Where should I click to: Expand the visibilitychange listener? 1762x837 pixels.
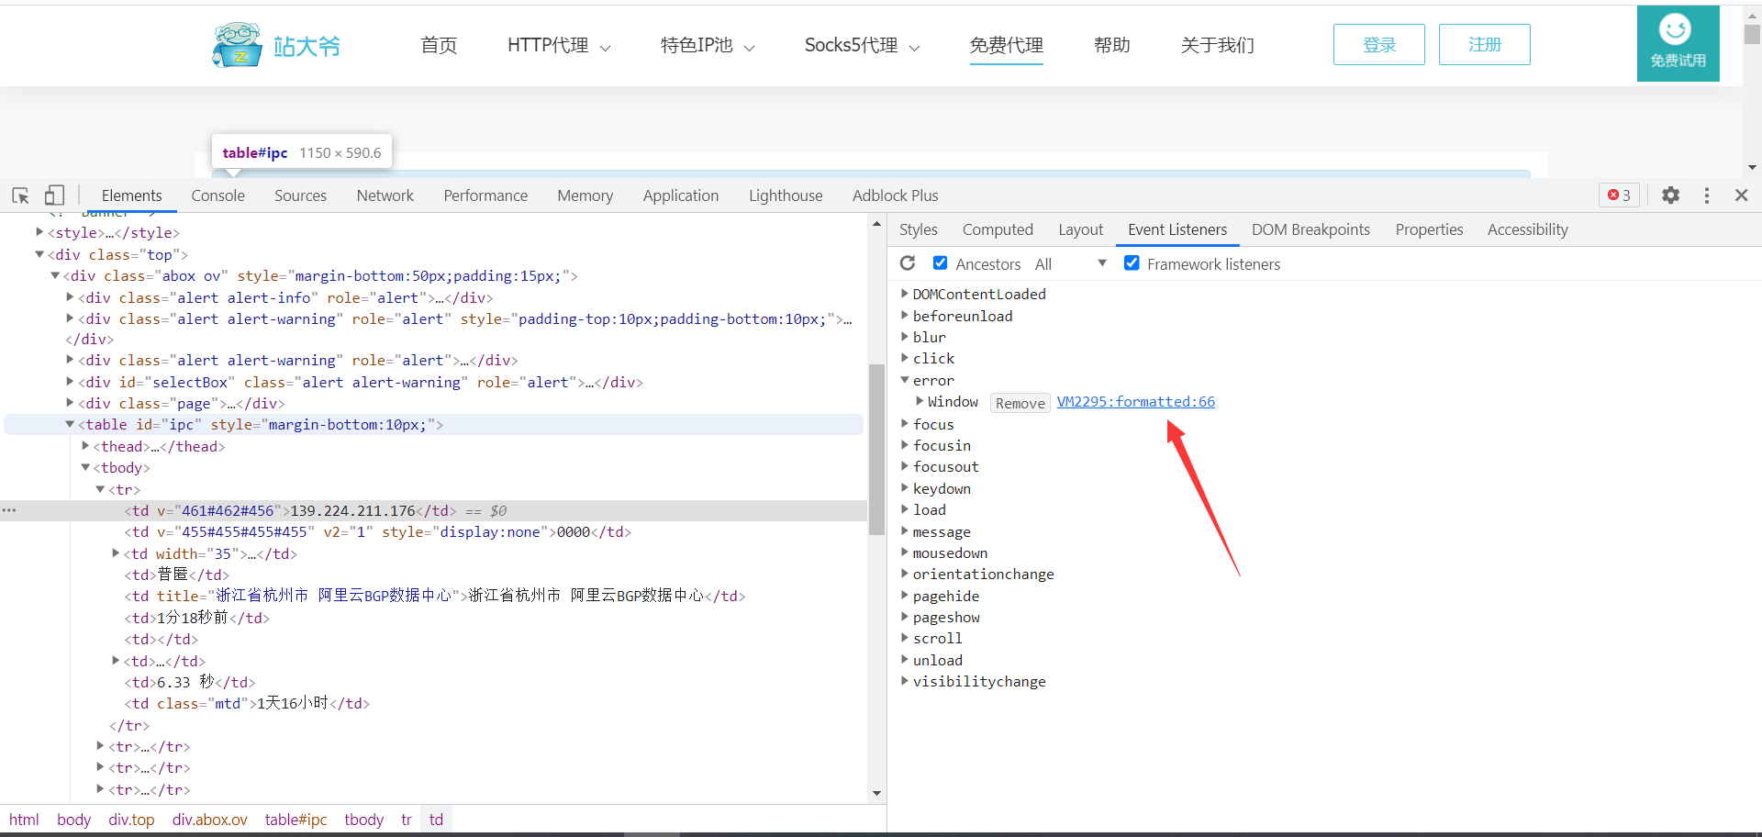(905, 681)
